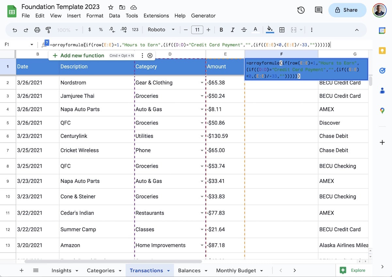Click the font size field

pos(197,30)
